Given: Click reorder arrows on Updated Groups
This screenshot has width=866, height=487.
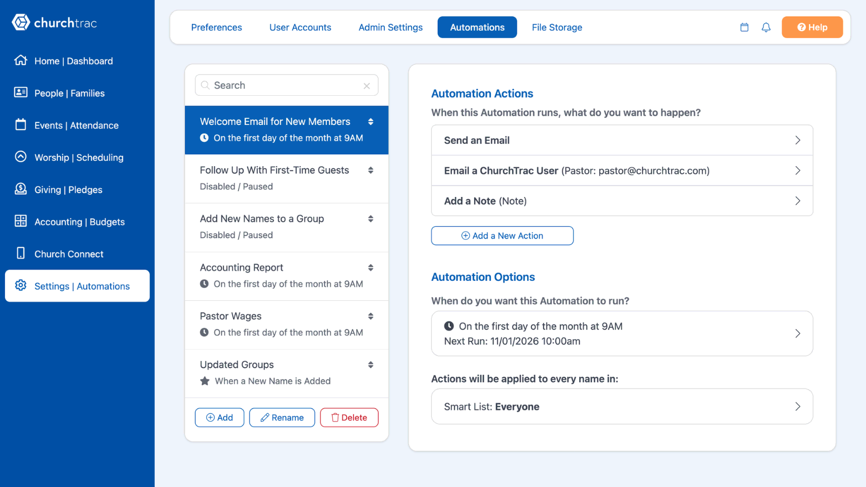Looking at the screenshot, I should point(371,365).
